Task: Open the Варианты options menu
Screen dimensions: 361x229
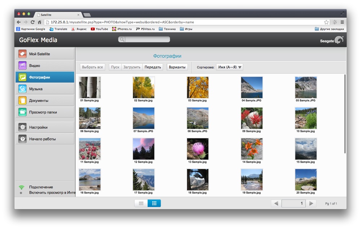Action: [177, 67]
